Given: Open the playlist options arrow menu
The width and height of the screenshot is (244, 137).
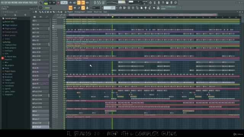Looking at the screenshot, I should 33,12.
